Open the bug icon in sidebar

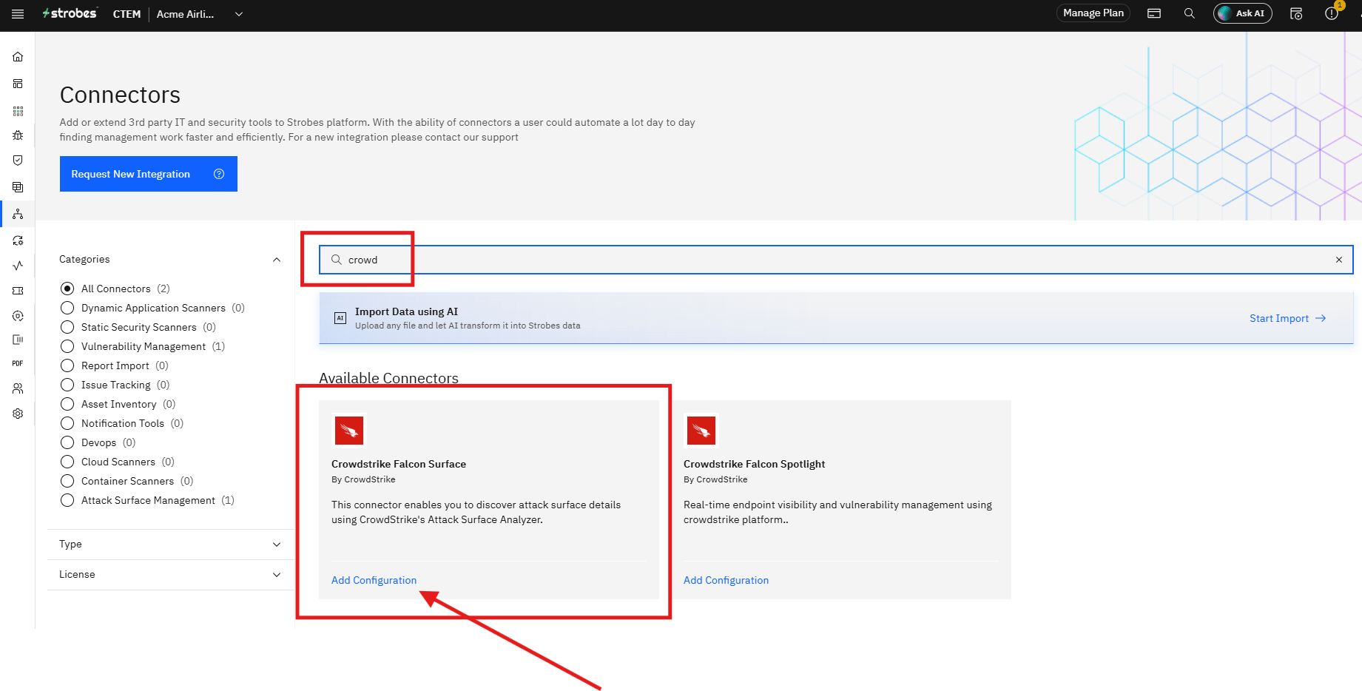pos(18,135)
